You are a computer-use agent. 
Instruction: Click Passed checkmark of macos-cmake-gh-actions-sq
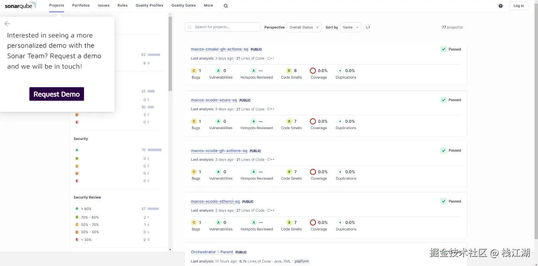(x=444, y=49)
